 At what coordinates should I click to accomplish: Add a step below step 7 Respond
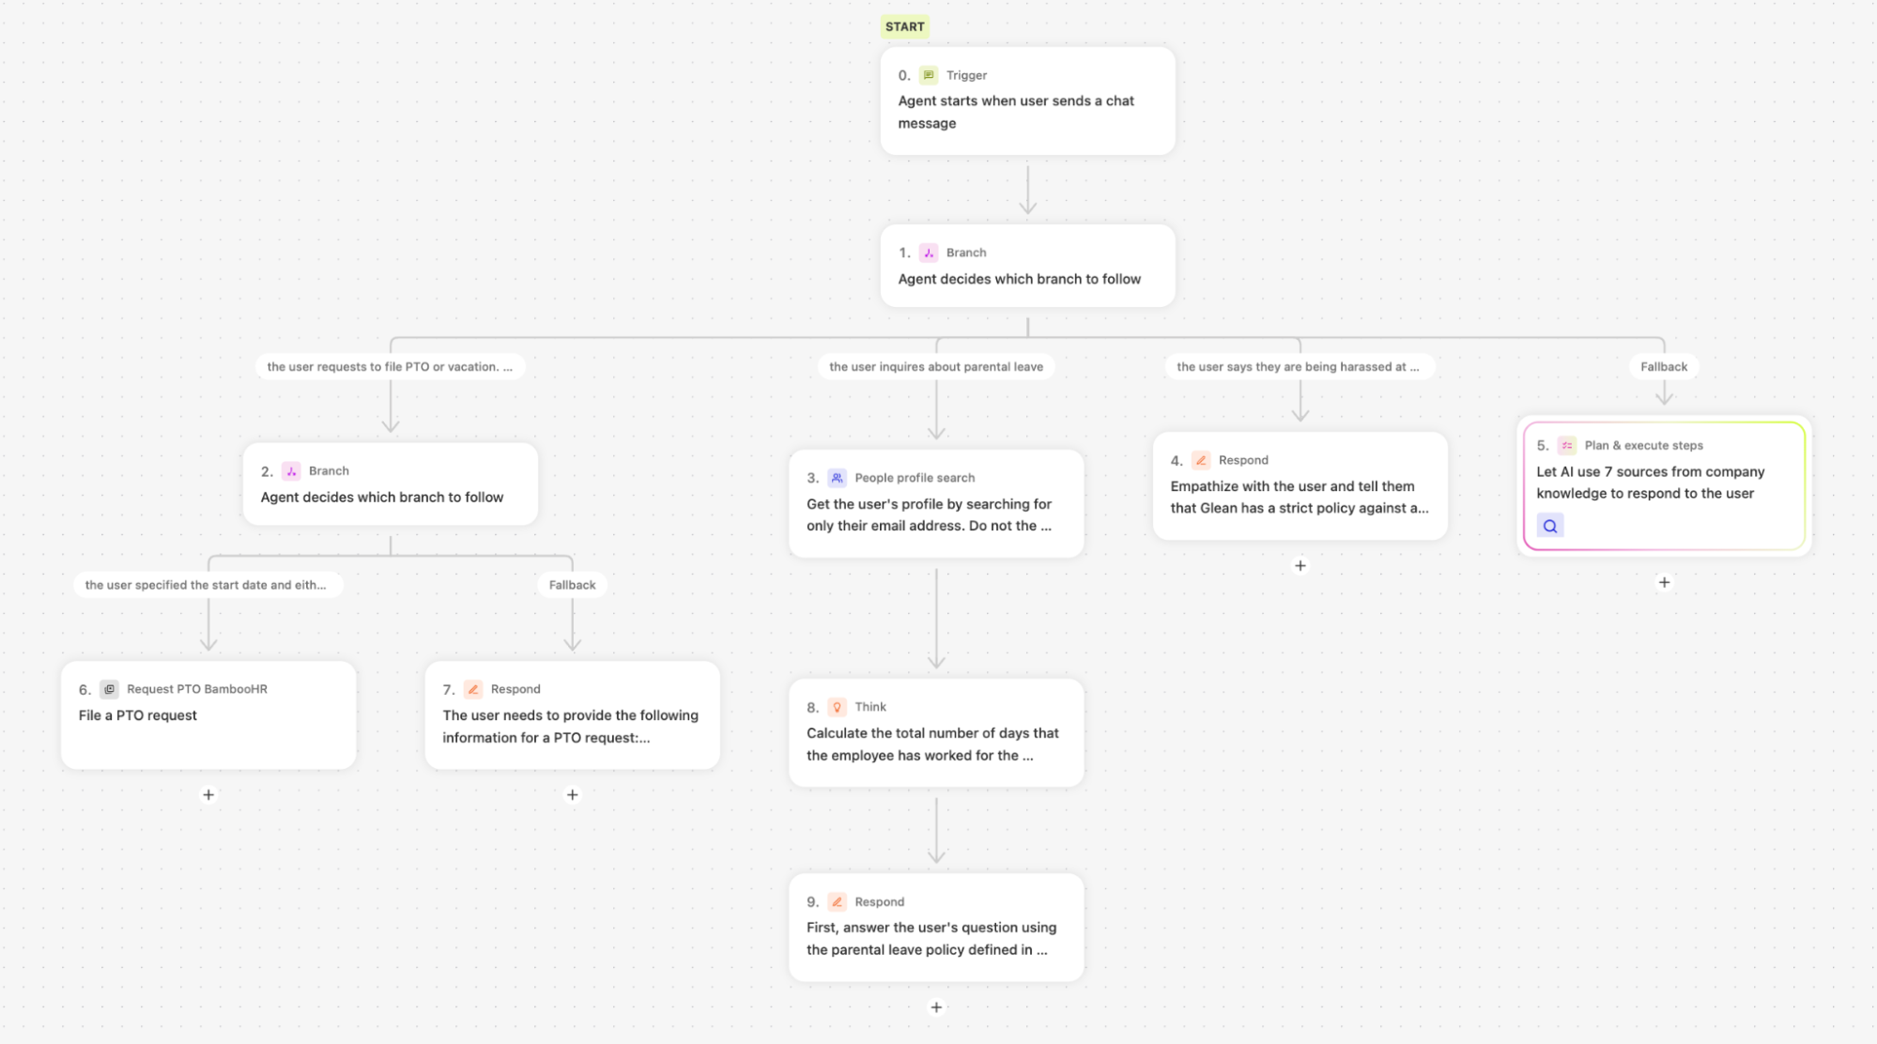[572, 795]
